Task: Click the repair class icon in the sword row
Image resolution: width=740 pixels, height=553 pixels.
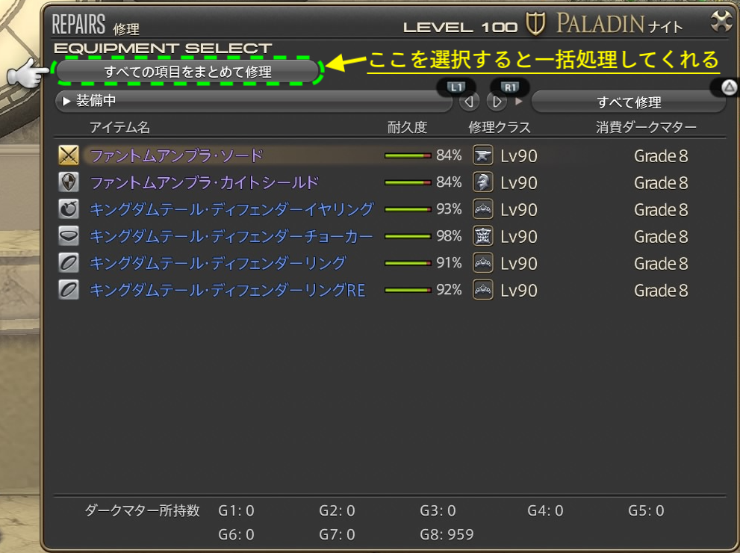Action: click(483, 155)
